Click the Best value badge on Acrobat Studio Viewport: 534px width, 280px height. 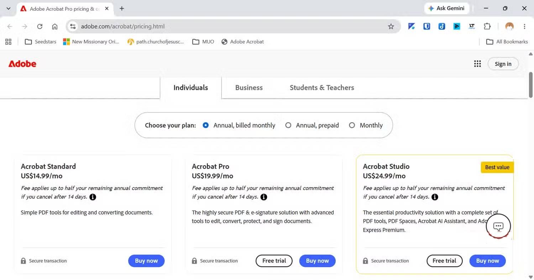click(497, 167)
